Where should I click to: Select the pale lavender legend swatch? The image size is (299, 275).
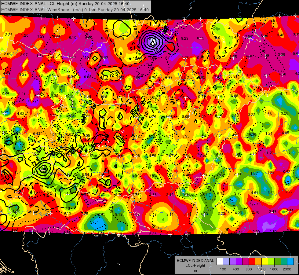[226, 262]
